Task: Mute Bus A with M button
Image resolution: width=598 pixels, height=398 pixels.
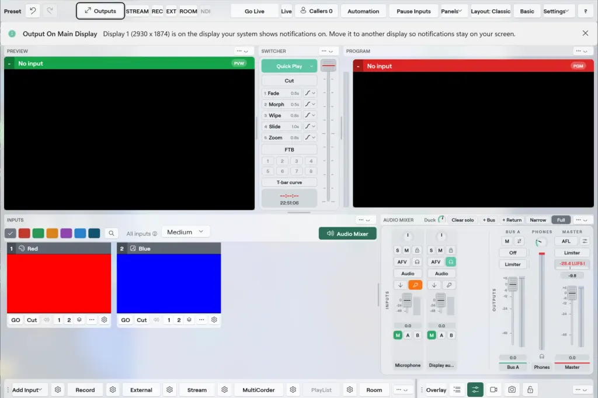Action: pos(507,241)
